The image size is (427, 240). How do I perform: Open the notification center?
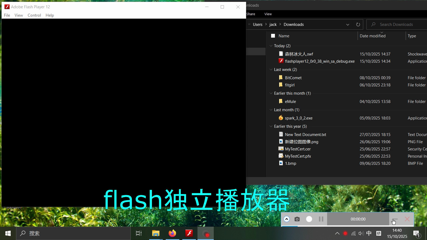[x=417, y=234]
